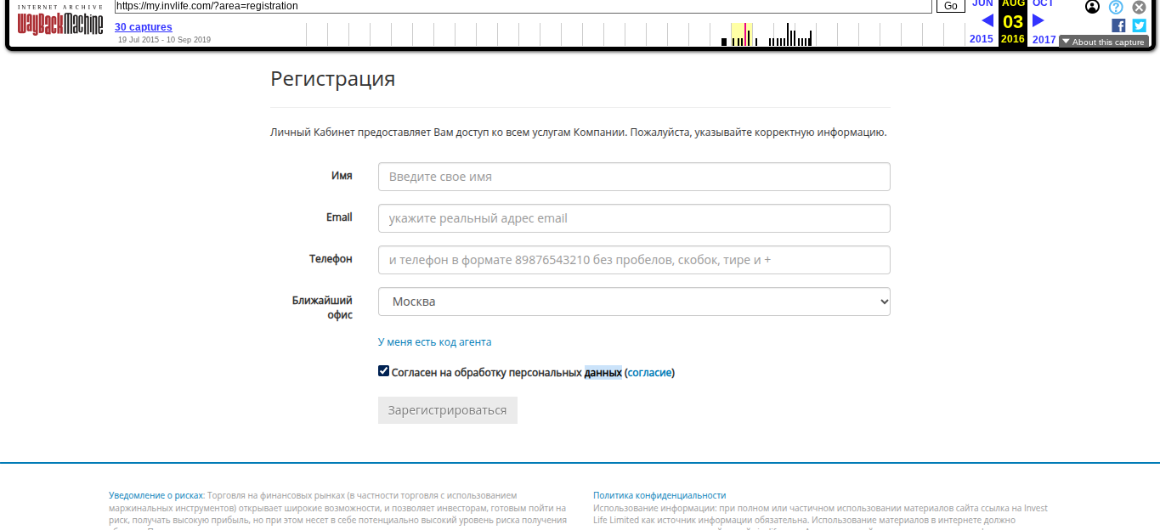Expand the agent code link "У меня есть код агента"

point(434,342)
